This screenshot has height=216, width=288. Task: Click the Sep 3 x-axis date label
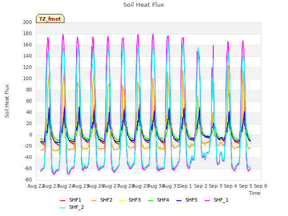click(216, 186)
